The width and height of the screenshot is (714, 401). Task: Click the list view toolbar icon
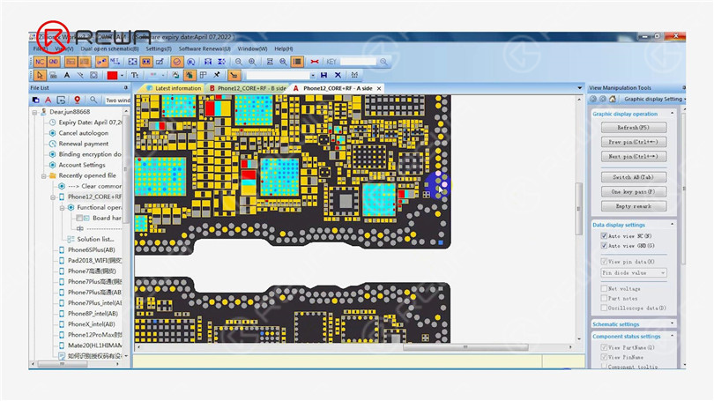(x=297, y=62)
